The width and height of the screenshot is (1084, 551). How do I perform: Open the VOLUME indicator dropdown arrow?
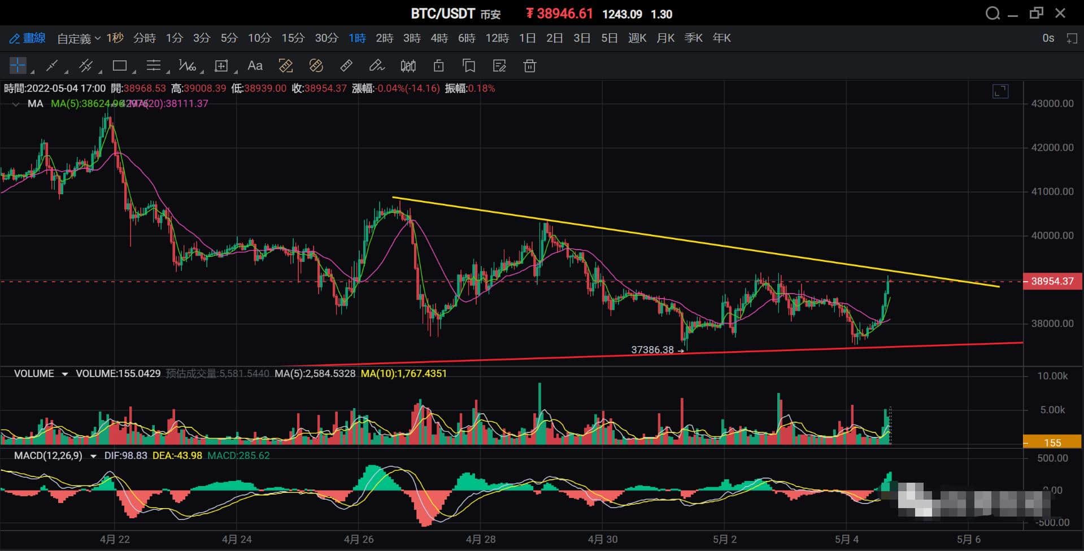pos(65,374)
